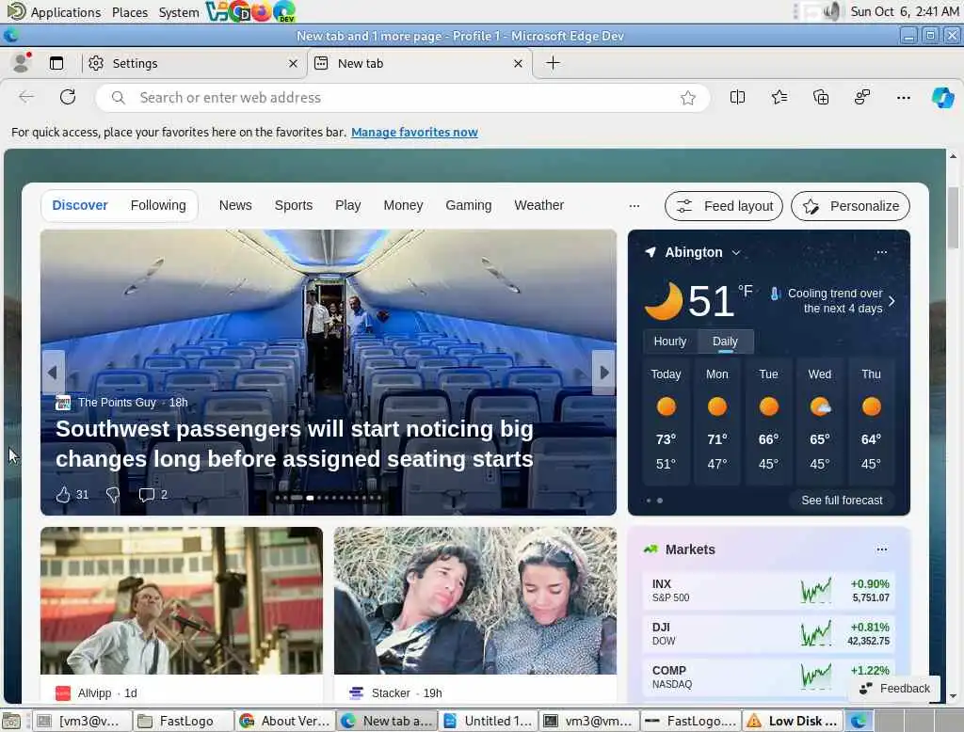Show more feed categories with the ellipsis

tap(634, 206)
